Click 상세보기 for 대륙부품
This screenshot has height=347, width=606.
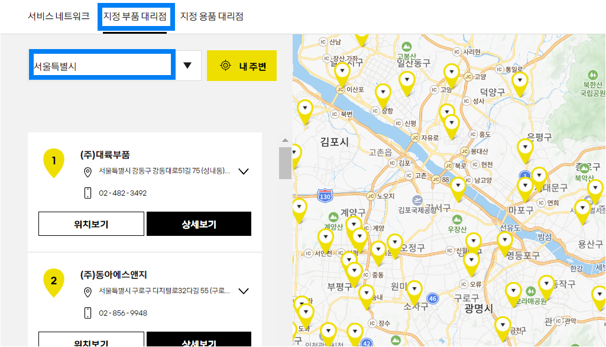click(199, 223)
